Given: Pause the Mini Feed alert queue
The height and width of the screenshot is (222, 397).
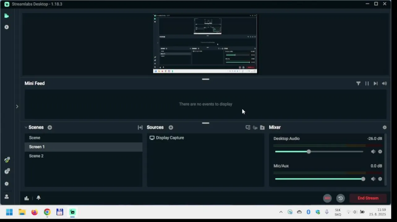Looking at the screenshot, I should (x=367, y=83).
